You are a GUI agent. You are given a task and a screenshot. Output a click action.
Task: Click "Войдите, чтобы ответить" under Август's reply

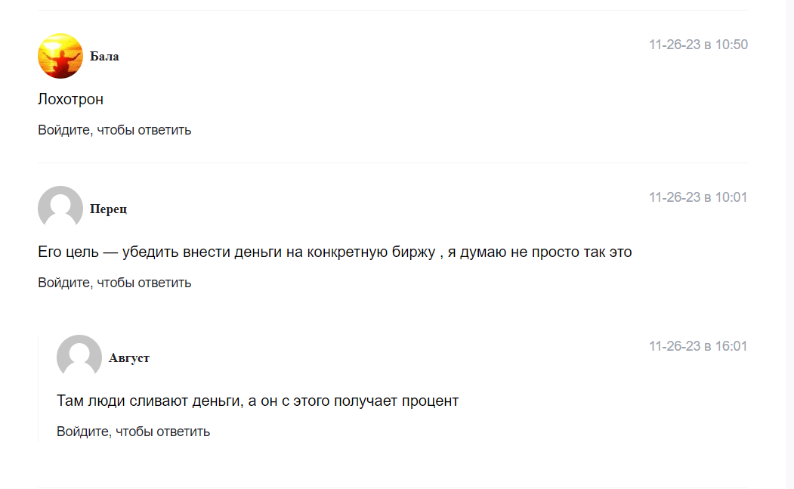pyautogui.click(x=133, y=432)
